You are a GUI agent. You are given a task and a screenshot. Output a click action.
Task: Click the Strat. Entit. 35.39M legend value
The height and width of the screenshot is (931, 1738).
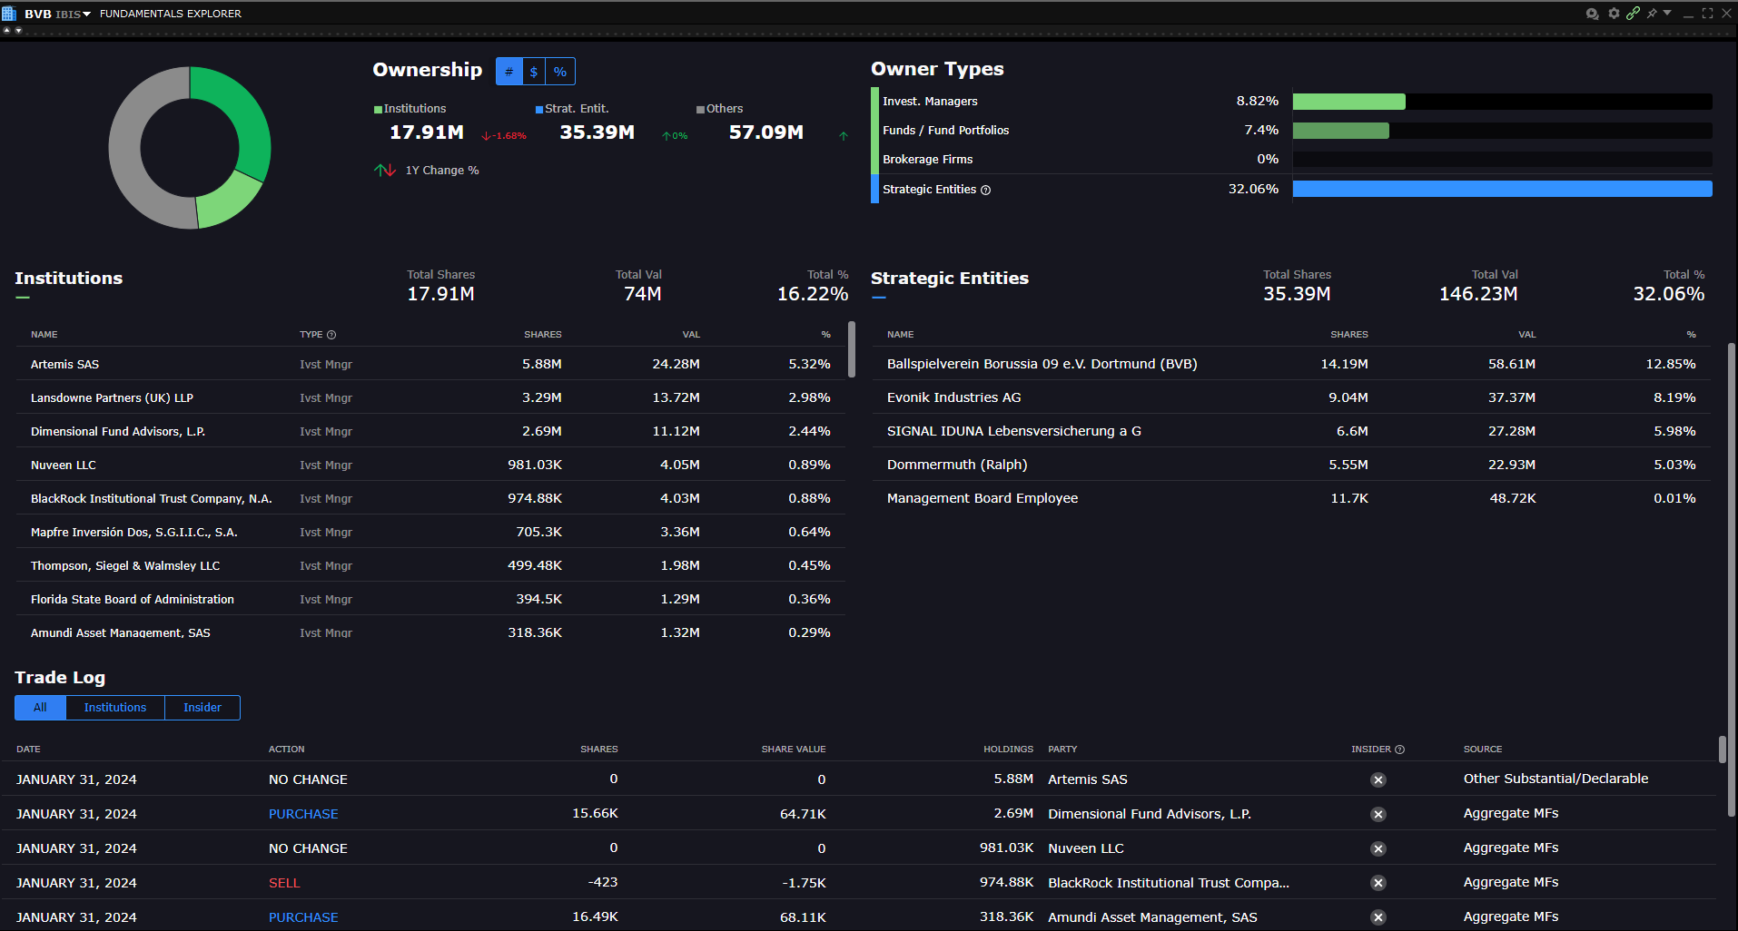point(597,132)
